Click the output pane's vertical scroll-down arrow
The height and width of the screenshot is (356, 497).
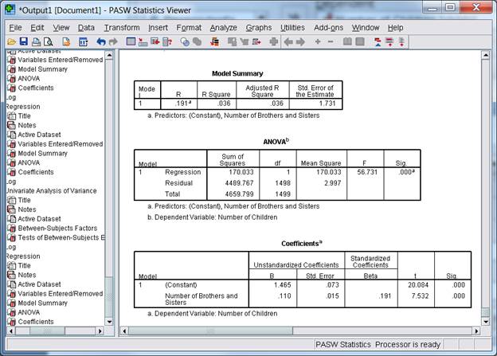click(x=486, y=322)
